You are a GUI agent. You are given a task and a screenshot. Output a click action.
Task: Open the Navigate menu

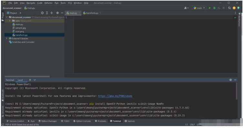(31, 3)
